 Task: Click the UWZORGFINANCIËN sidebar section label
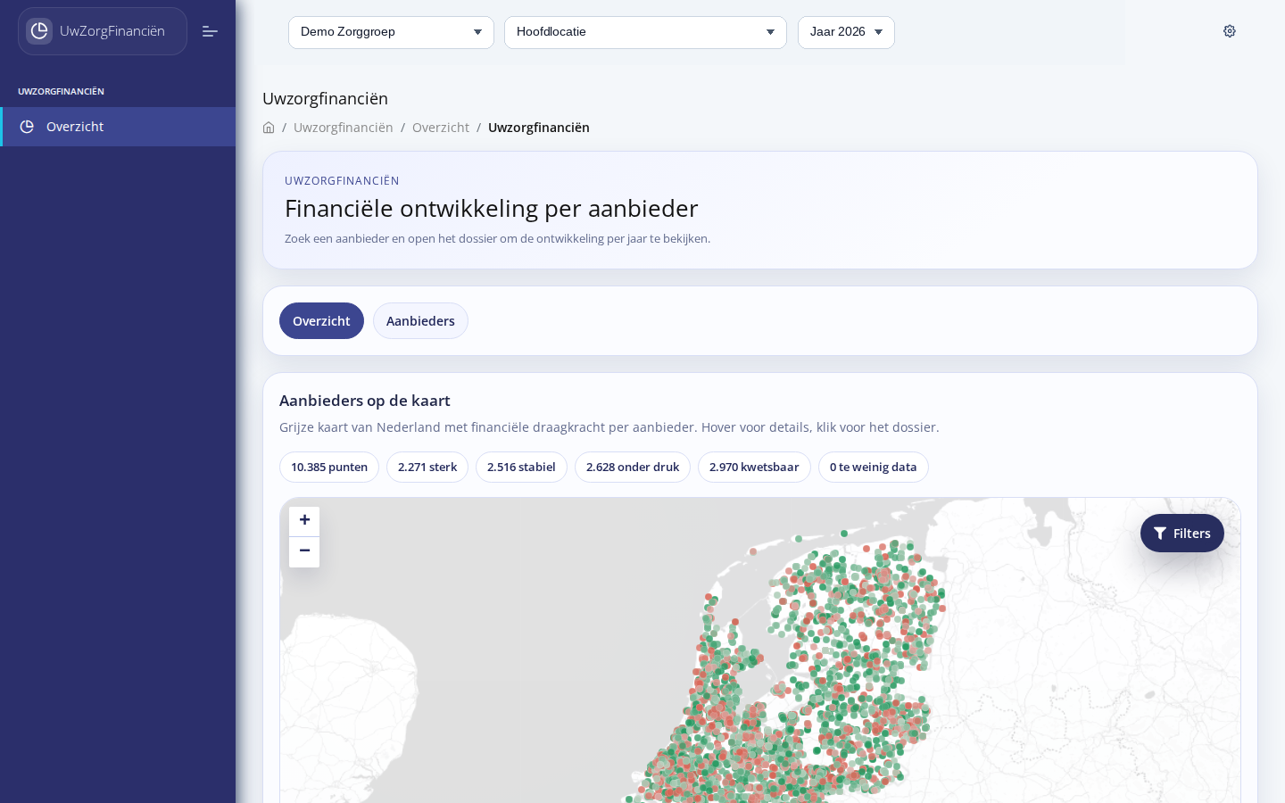[x=61, y=92]
